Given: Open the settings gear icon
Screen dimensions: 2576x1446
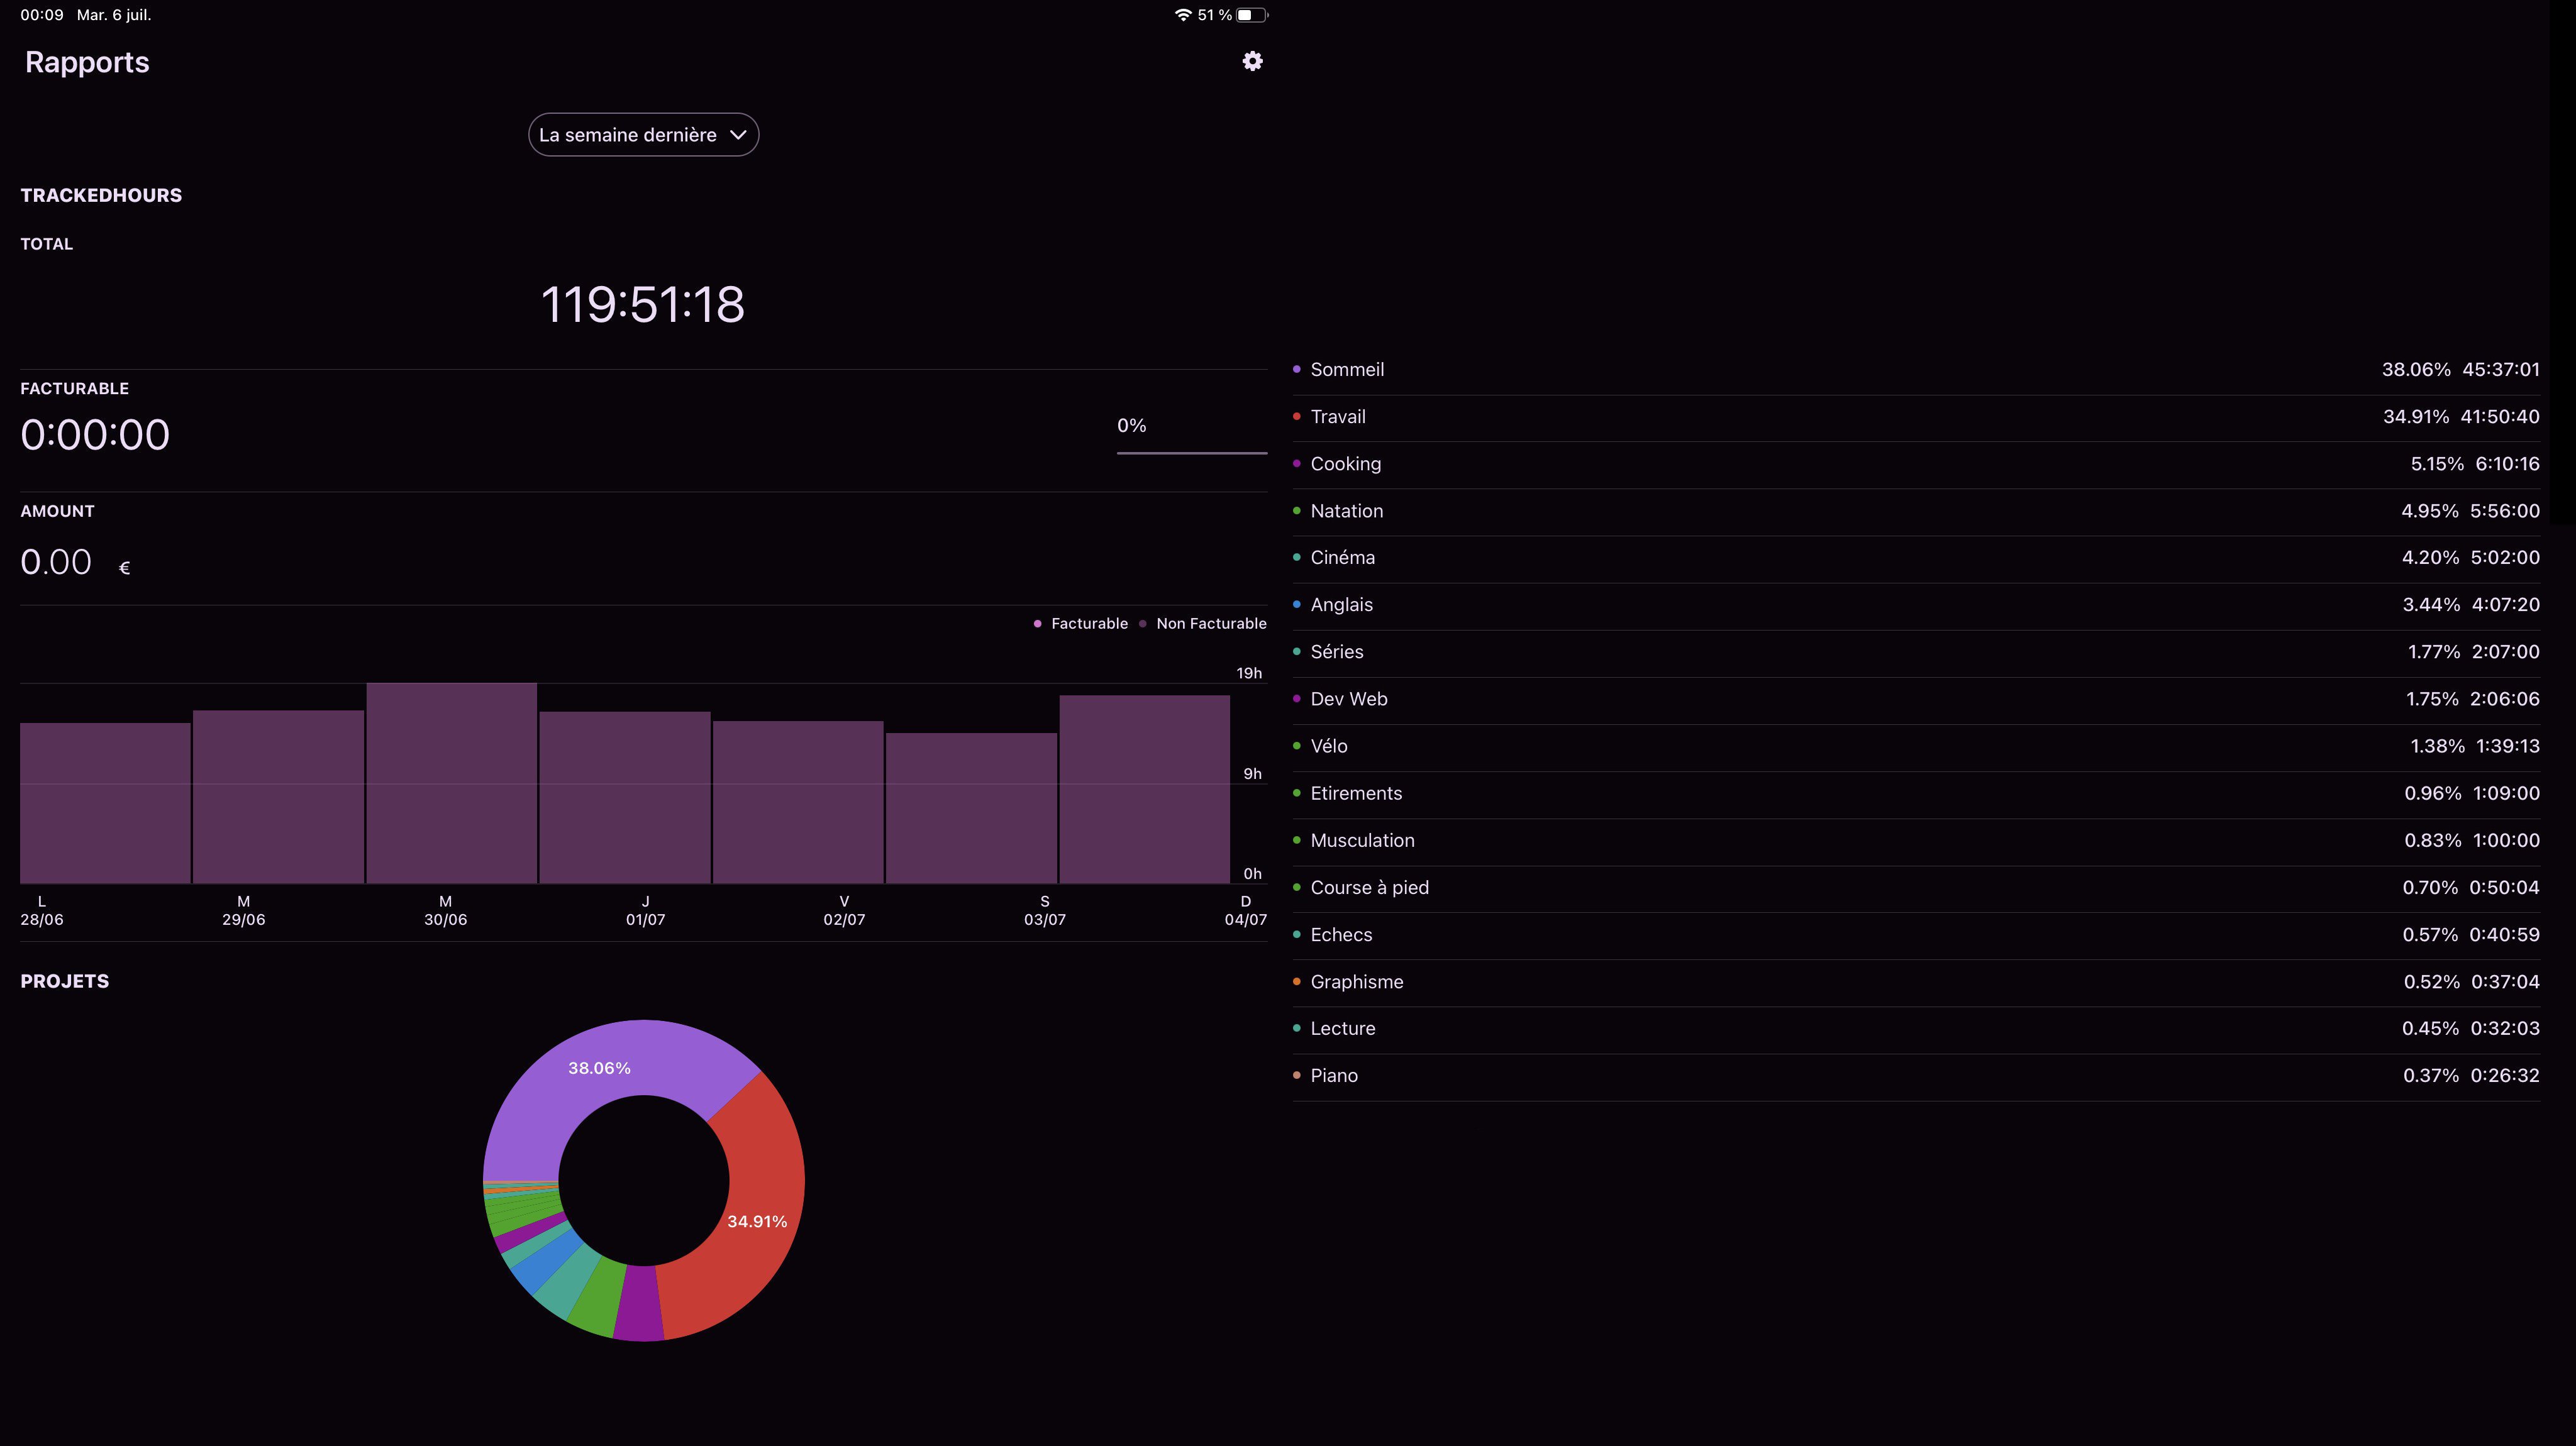Looking at the screenshot, I should 1252,62.
